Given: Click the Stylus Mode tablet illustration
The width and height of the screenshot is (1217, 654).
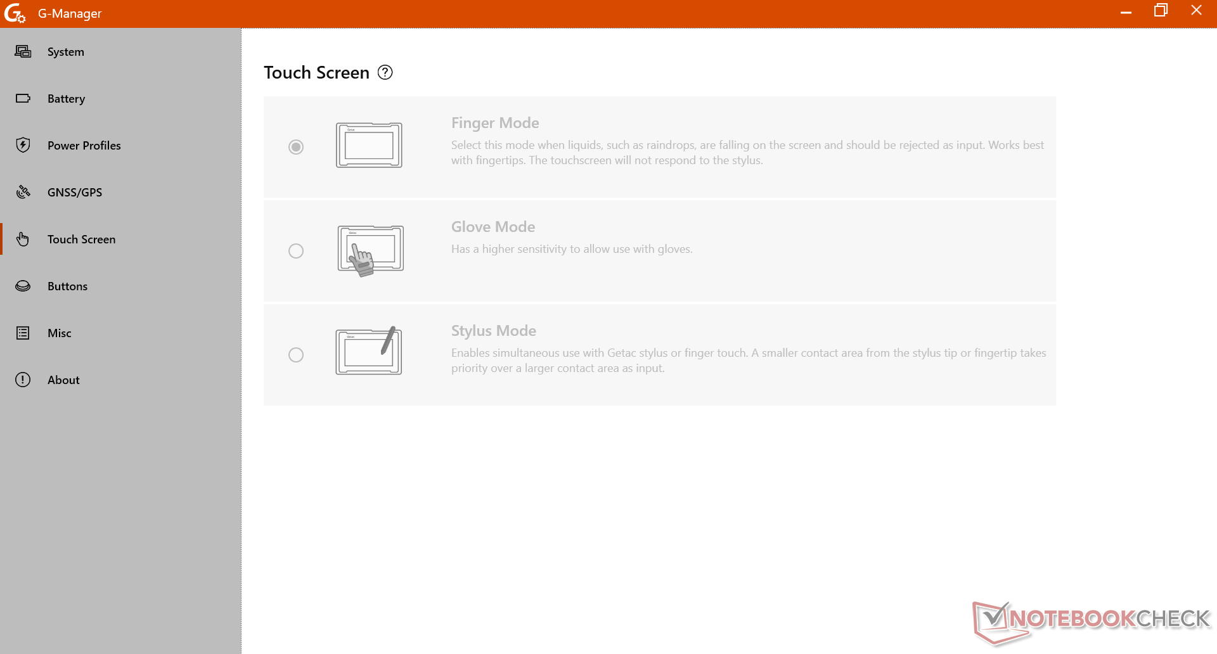Looking at the screenshot, I should point(369,350).
